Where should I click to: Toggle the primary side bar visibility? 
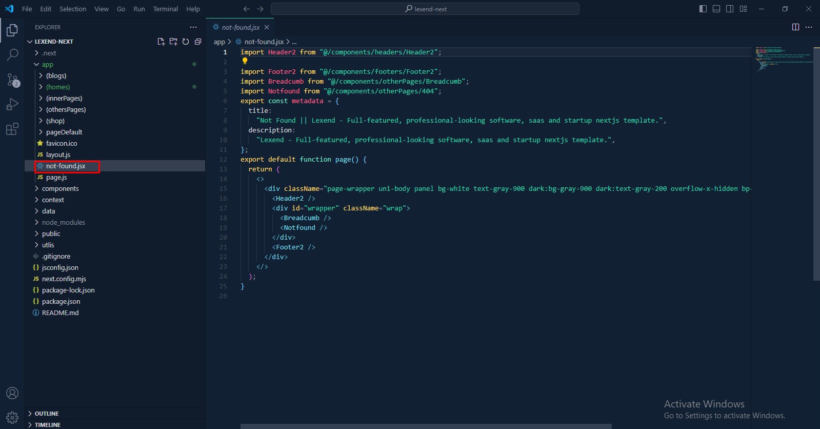[703, 9]
